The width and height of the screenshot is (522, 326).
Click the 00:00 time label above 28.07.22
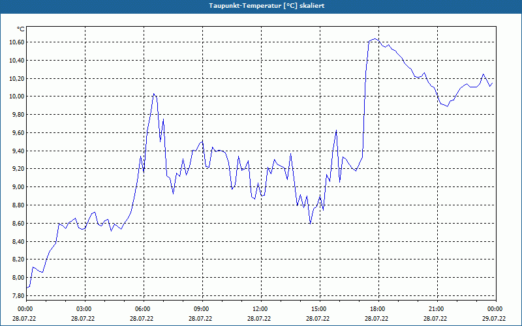pyautogui.click(x=24, y=309)
